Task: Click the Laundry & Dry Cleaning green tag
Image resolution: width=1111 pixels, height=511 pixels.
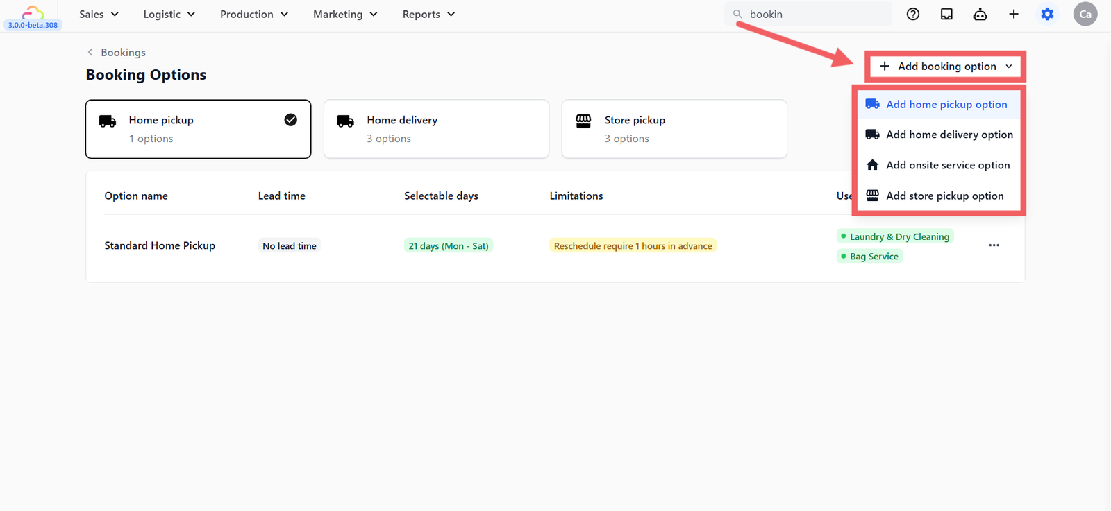Action: [x=895, y=236]
